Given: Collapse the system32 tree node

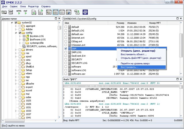Looking at the screenshot, I should point(12,23).
